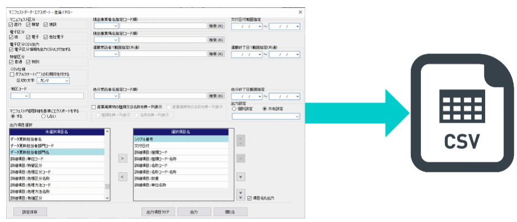
Task: Select 詳細項目:処理方法コード in the unselected list
Action: coord(57,185)
